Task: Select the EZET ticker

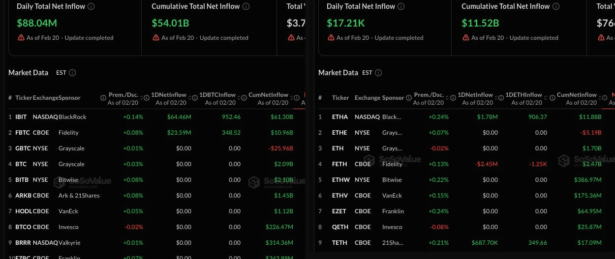Action: click(x=339, y=211)
